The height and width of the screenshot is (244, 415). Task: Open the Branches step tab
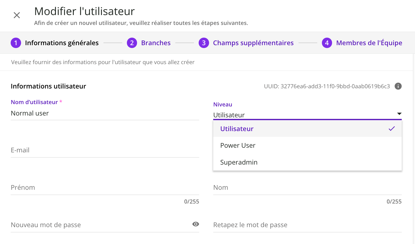(x=156, y=43)
